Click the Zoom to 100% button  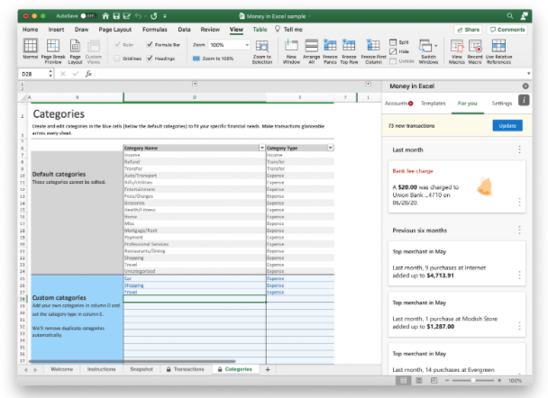pyautogui.click(x=214, y=59)
